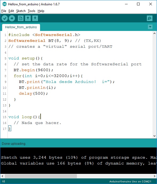157x184 pixels.
Task: Click console horizontal scrollbar left arrow
Action: 2,176
